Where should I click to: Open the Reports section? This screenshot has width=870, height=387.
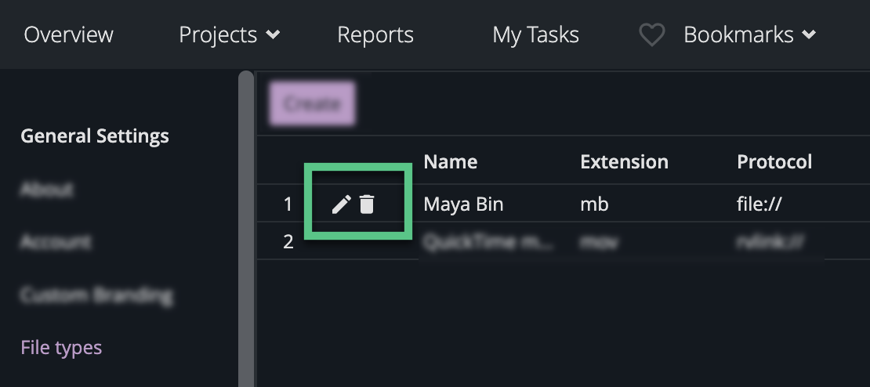(375, 35)
